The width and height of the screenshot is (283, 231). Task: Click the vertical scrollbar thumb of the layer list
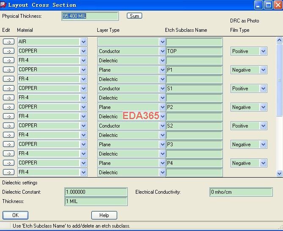pos(279,80)
